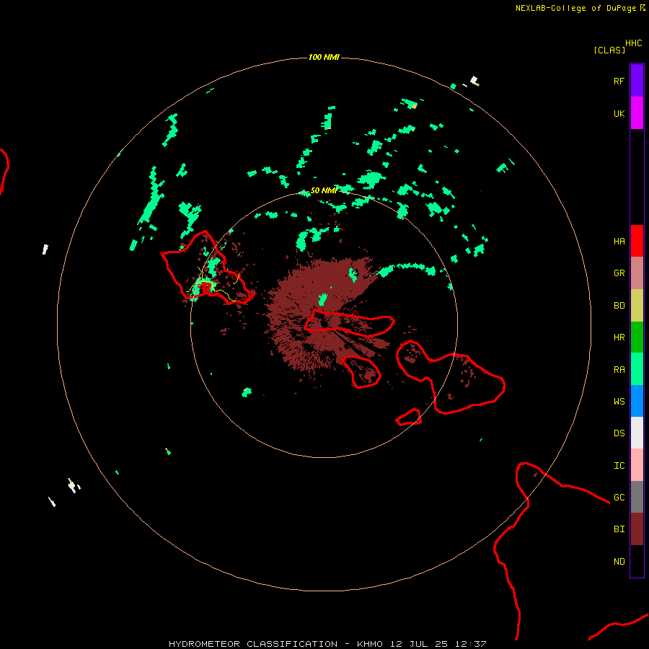Click the GC legend label

619,498
